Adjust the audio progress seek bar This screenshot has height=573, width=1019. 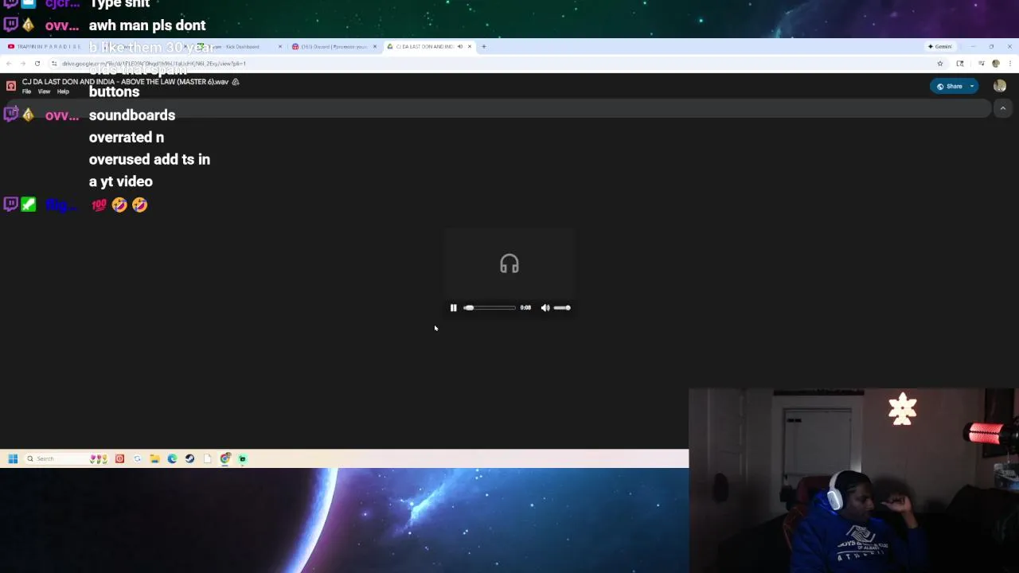point(490,308)
